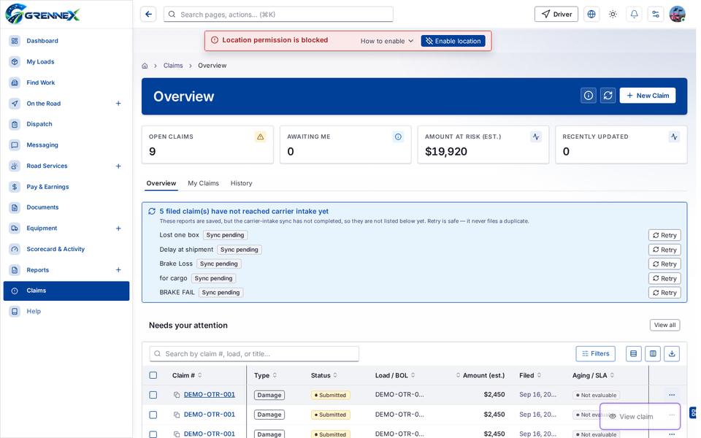This screenshot has height=438, width=701.
Task: Click the back arrow button
Action: pyautogui.click(x=148, y=15)
